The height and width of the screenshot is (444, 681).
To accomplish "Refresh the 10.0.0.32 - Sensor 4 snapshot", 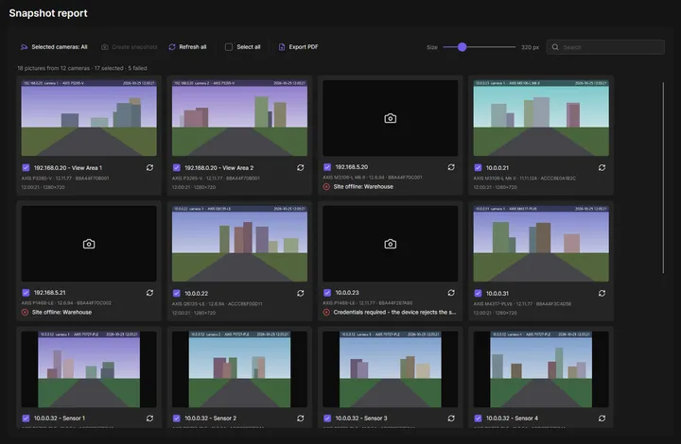I will tap(602, 418).
